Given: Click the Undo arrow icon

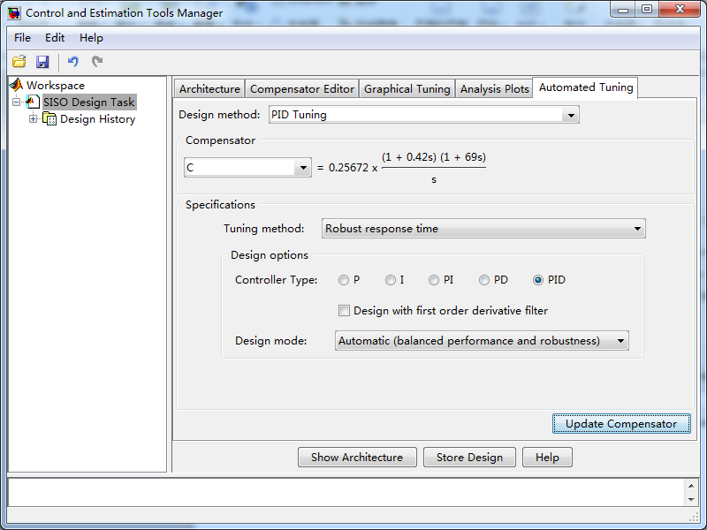Looking at the screenshot, I should coord(72,61).
